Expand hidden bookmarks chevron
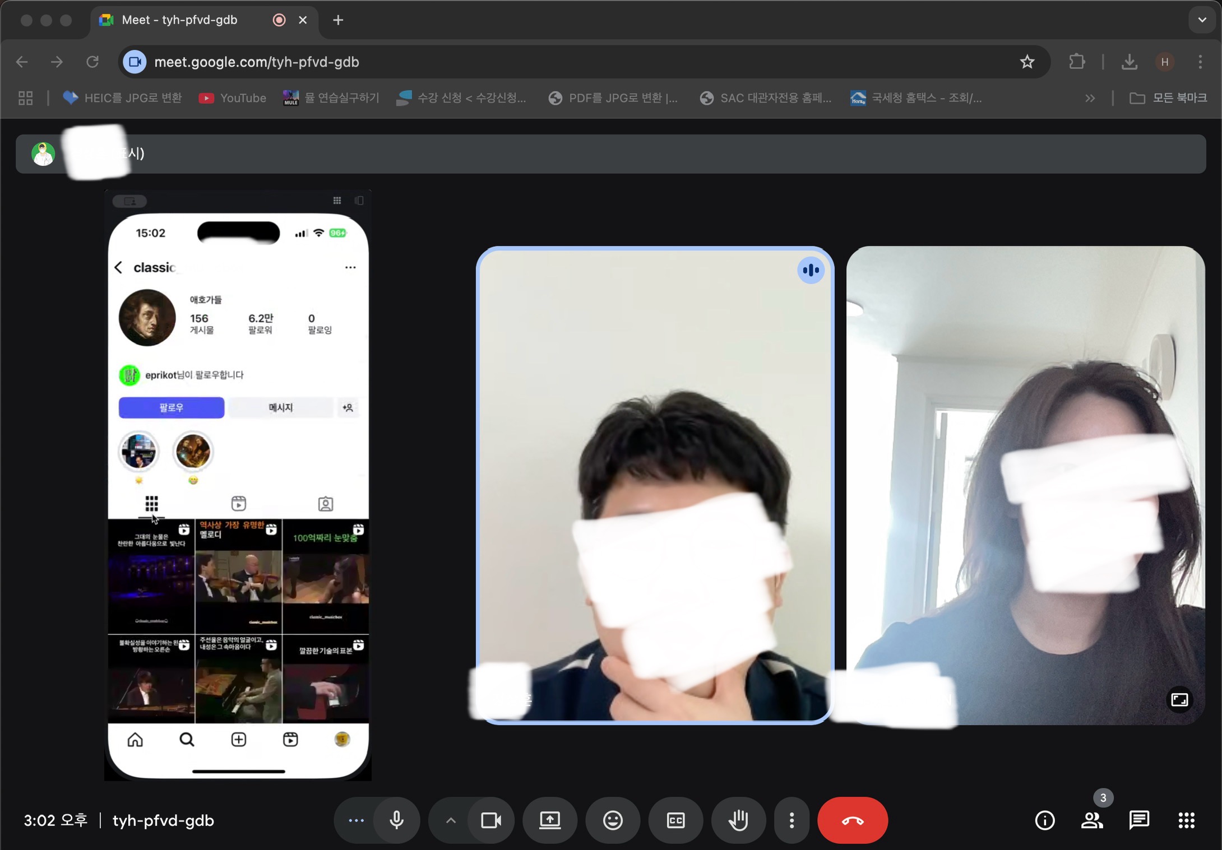Screen dimensions: 1222x850 click(x=1090, y=98)
